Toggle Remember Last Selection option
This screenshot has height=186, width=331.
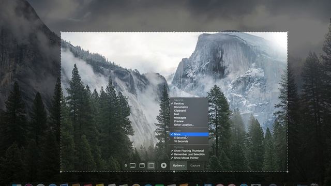coord(189,154)
